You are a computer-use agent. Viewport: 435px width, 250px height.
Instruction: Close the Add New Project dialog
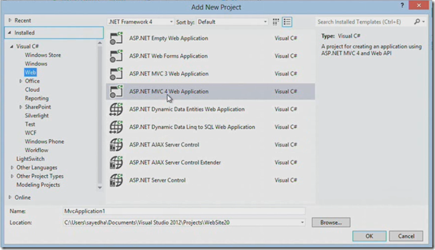[x=419, y=5]
